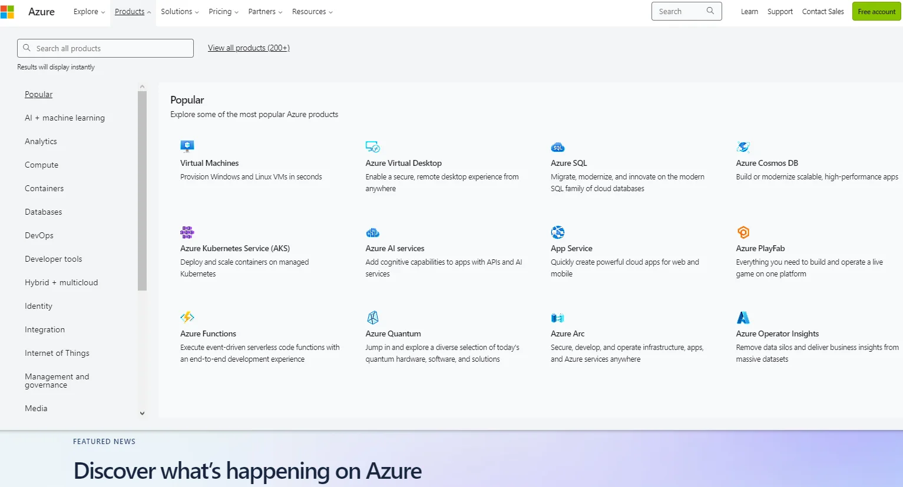Click the Azure Quantum icon
The height and width of the screenshot is (487, 903).
pos(373,318)
